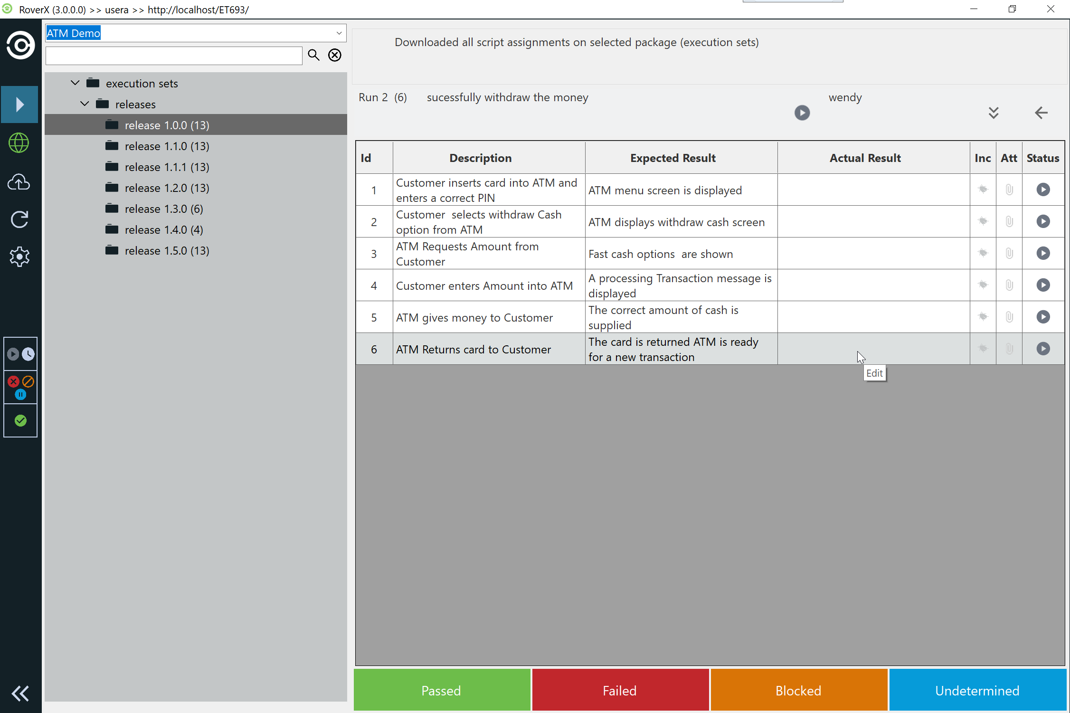Click the refresh icon in sidebar
This screenshot has height=713, width=1070.
click(19, 219)
